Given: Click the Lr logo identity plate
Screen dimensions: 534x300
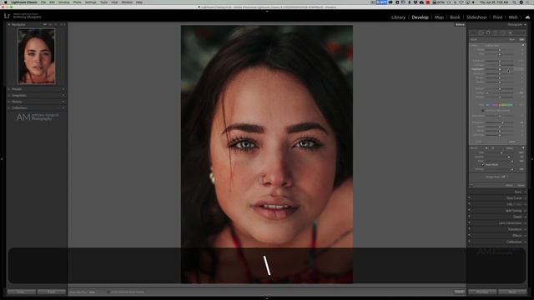Looking at the screenshot, I should [x=8, y=16].
